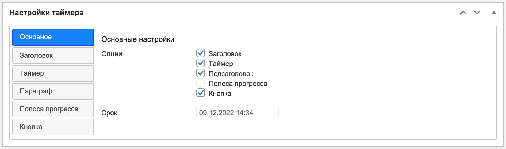Click the Подзаголовок checkbox label text

pyautogui.click(x=231, y=74)
